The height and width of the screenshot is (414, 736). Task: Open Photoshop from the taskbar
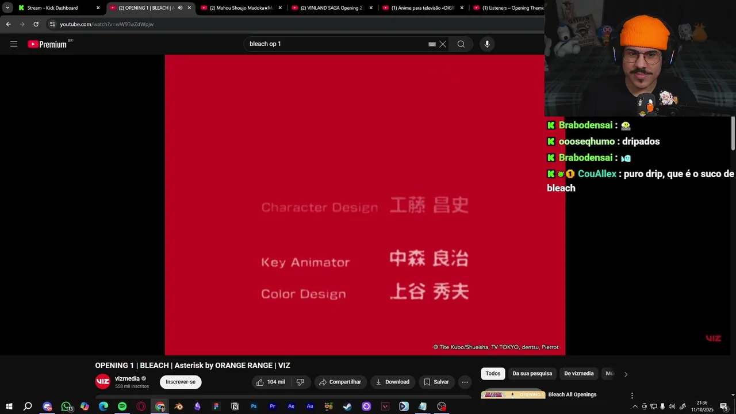[254, 407]
